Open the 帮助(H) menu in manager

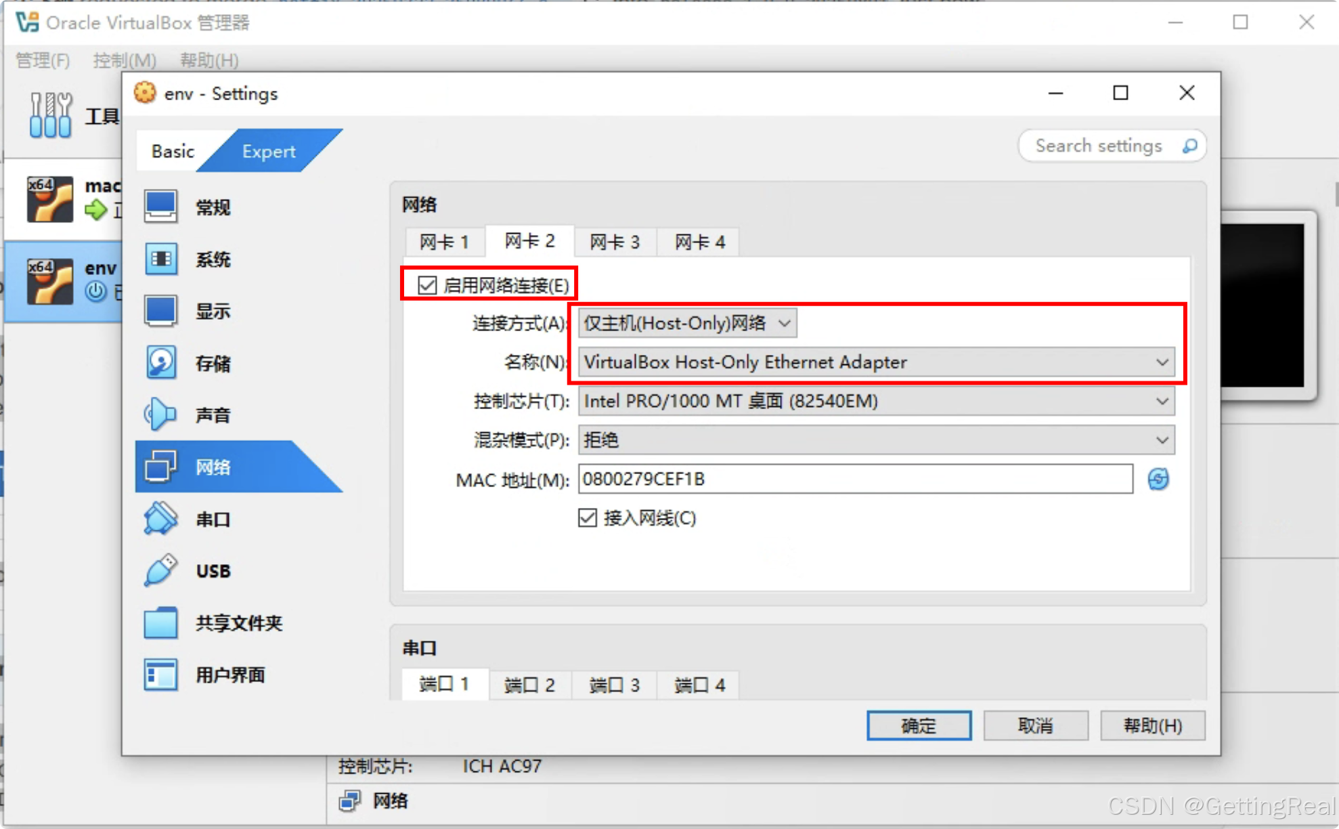[208, 60]
